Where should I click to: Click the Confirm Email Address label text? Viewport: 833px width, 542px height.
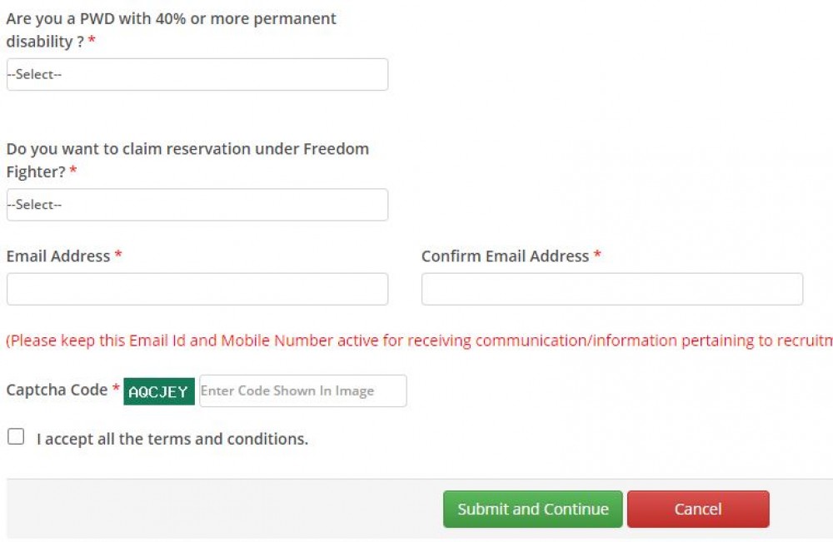[505, 256]
